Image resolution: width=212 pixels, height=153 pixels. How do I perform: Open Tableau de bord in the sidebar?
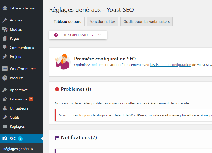pos(22,8)
